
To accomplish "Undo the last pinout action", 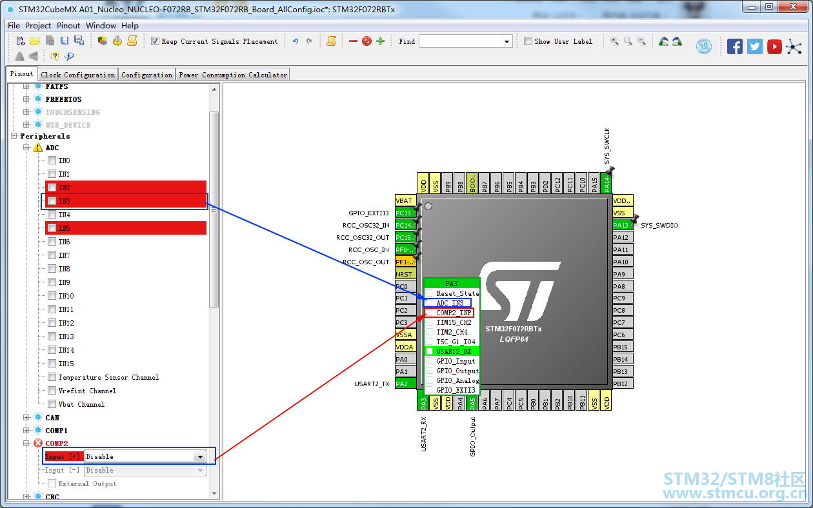I will pyautogui.click(x=296, y=41).
